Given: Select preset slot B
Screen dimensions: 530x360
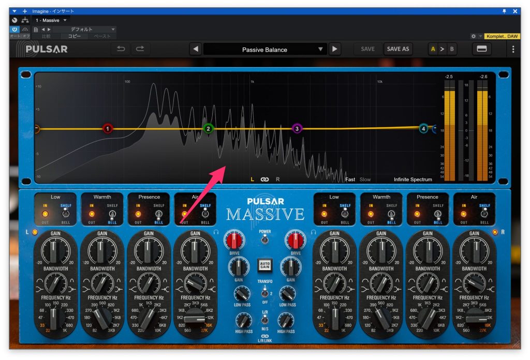Looking at the screenshot, I should pos(451,49).
